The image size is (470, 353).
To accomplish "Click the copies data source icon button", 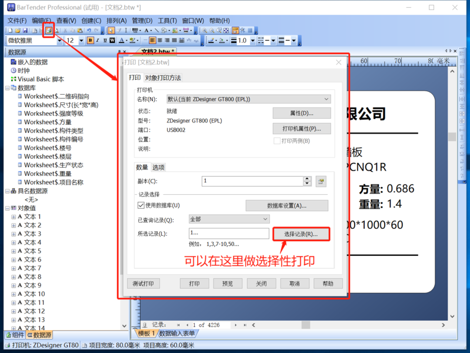I will pyautogui.click(x=321, y=181).
